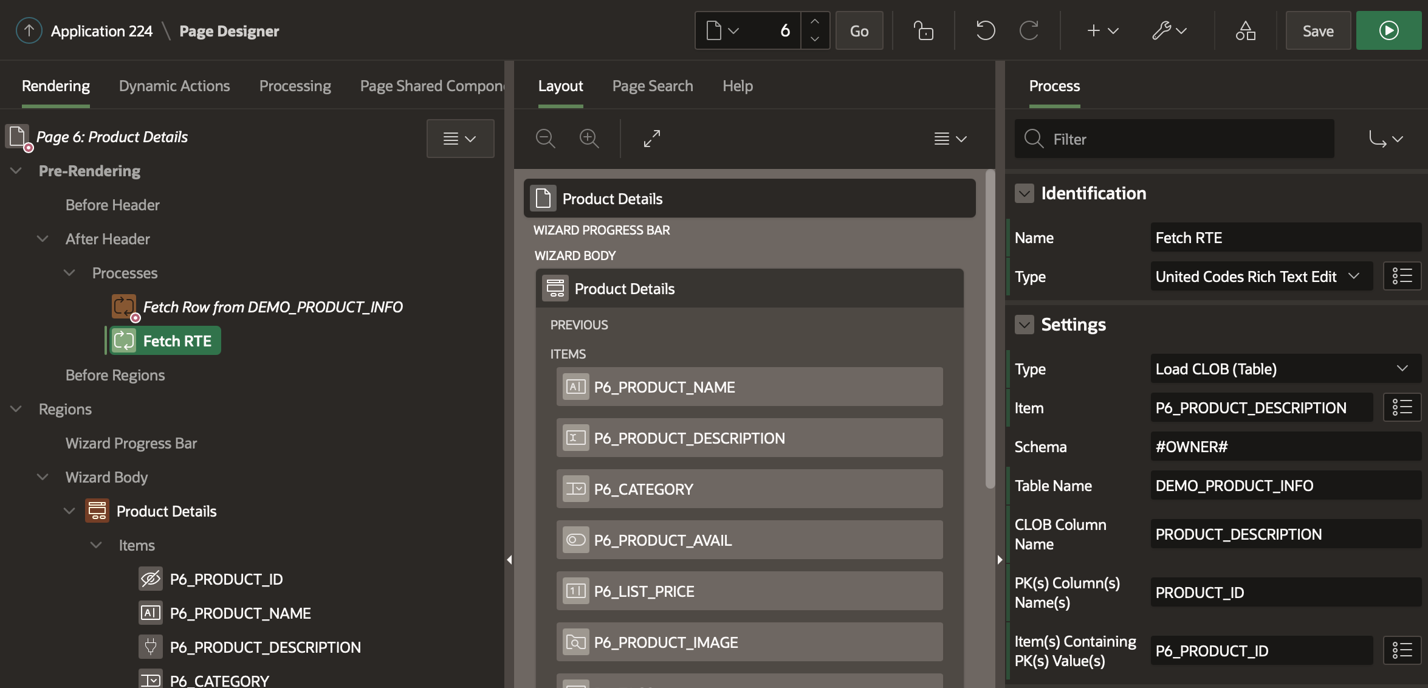The image size is (1428, 688).
Task: Open the page lock icon
Action: 923,30
